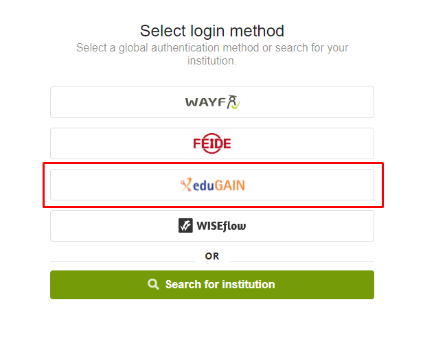Image resolution: width=423 pixels, height=337 pixels.
Task: Click the blue "edu" part of the eduGAIN logo
Action: [x=203, y=185]
